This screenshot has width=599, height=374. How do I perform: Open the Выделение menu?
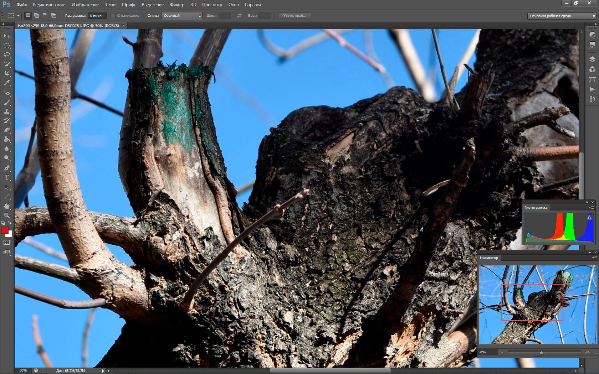click(x=153, y=5)
